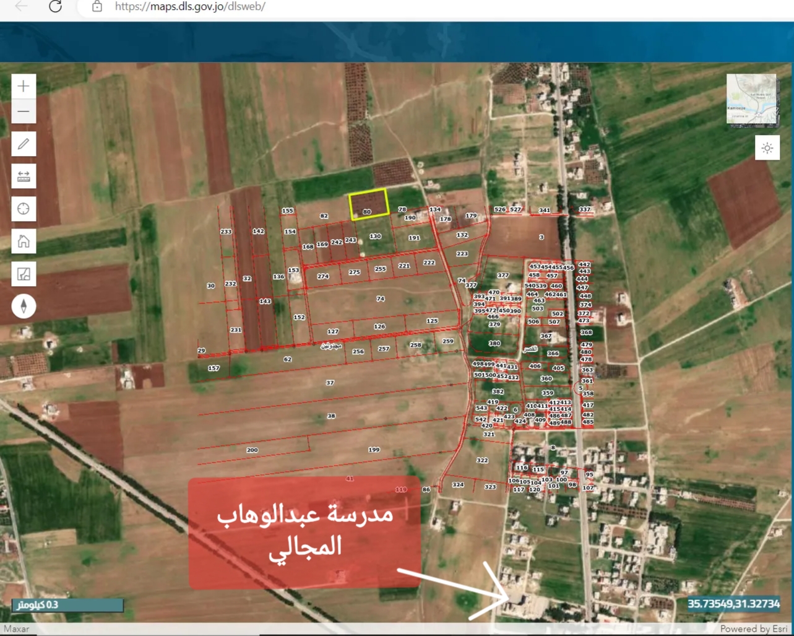Select parcel number 274
The width and height of the screenshot is (794, 636).
pos(322,276)
